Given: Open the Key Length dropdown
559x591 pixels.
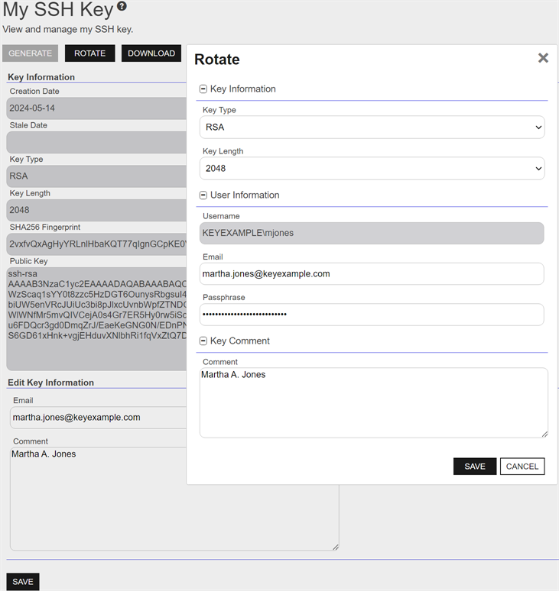Looking at the screenshot, I should 372,169.
